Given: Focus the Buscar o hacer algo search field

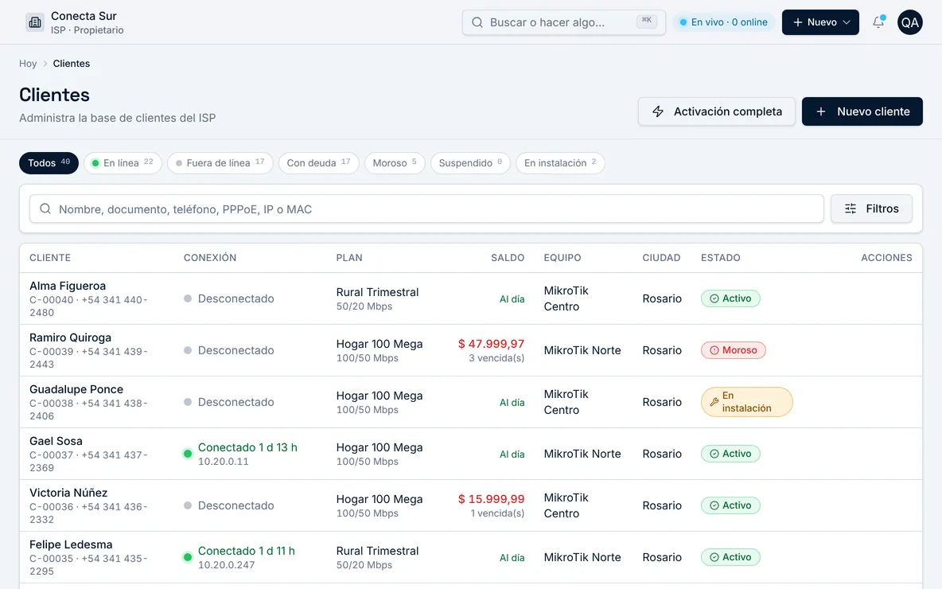Looking at the screenshot, I should (x=563, y=22).
